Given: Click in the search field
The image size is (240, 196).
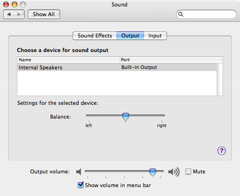Looking at the screenshot, I should (x=207, y=14).
